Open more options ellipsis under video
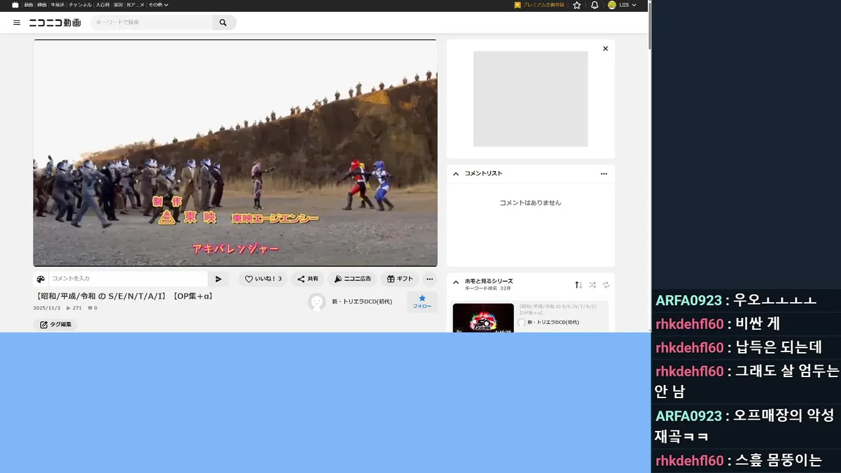Screen dimensions: 841x473 (429, 279)
